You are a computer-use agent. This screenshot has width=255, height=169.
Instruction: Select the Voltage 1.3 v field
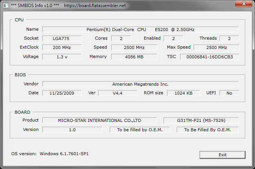click(62, 57)
